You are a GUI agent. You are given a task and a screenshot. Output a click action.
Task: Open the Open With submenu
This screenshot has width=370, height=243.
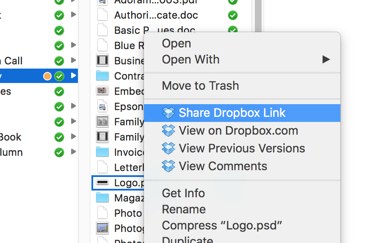[242, 59]
